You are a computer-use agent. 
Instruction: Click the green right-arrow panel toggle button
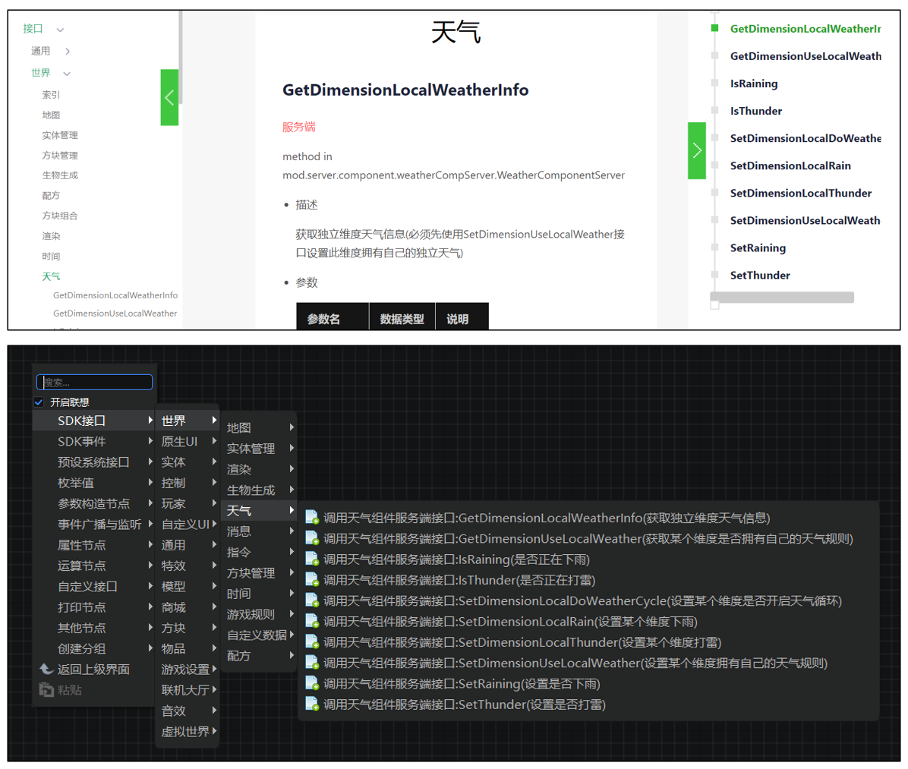pos(697,150)
